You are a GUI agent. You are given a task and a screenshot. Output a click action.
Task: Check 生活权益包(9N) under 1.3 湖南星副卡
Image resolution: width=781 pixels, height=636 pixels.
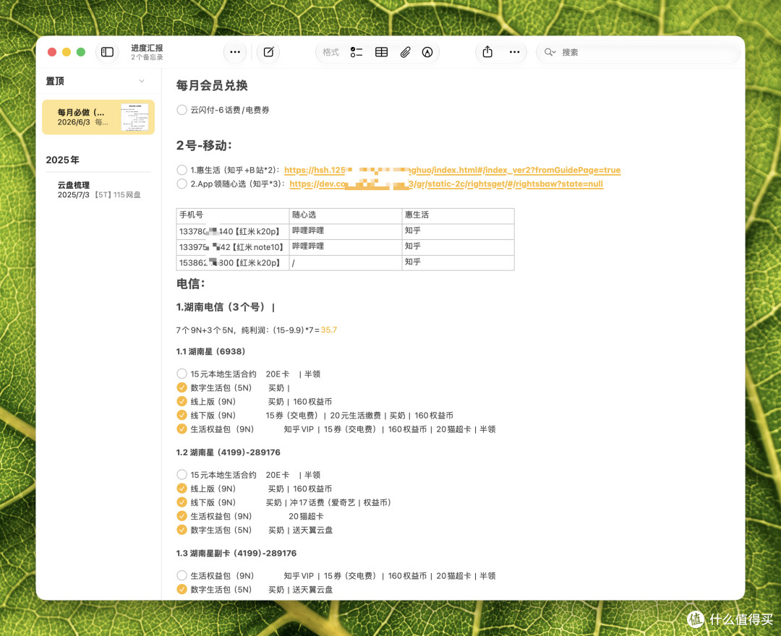point(182,576)
